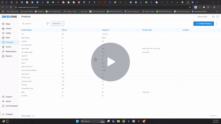Viewport: 221px width, 124px height.
Task: Open File Explorer from the taskbar
Action: pos(118,121)
